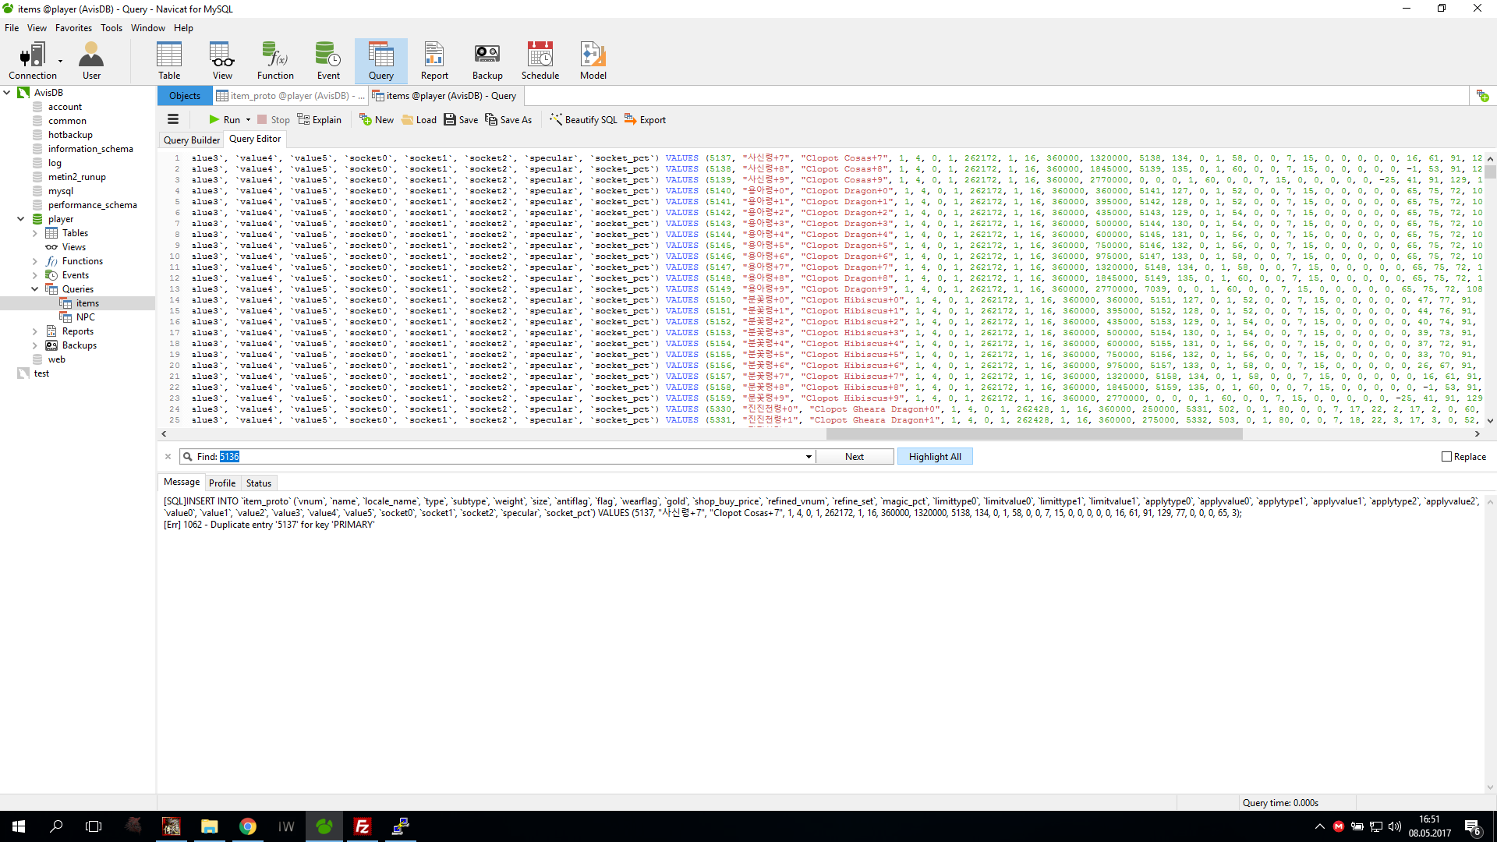
Task: Run the current query
Action: point(225,119)
